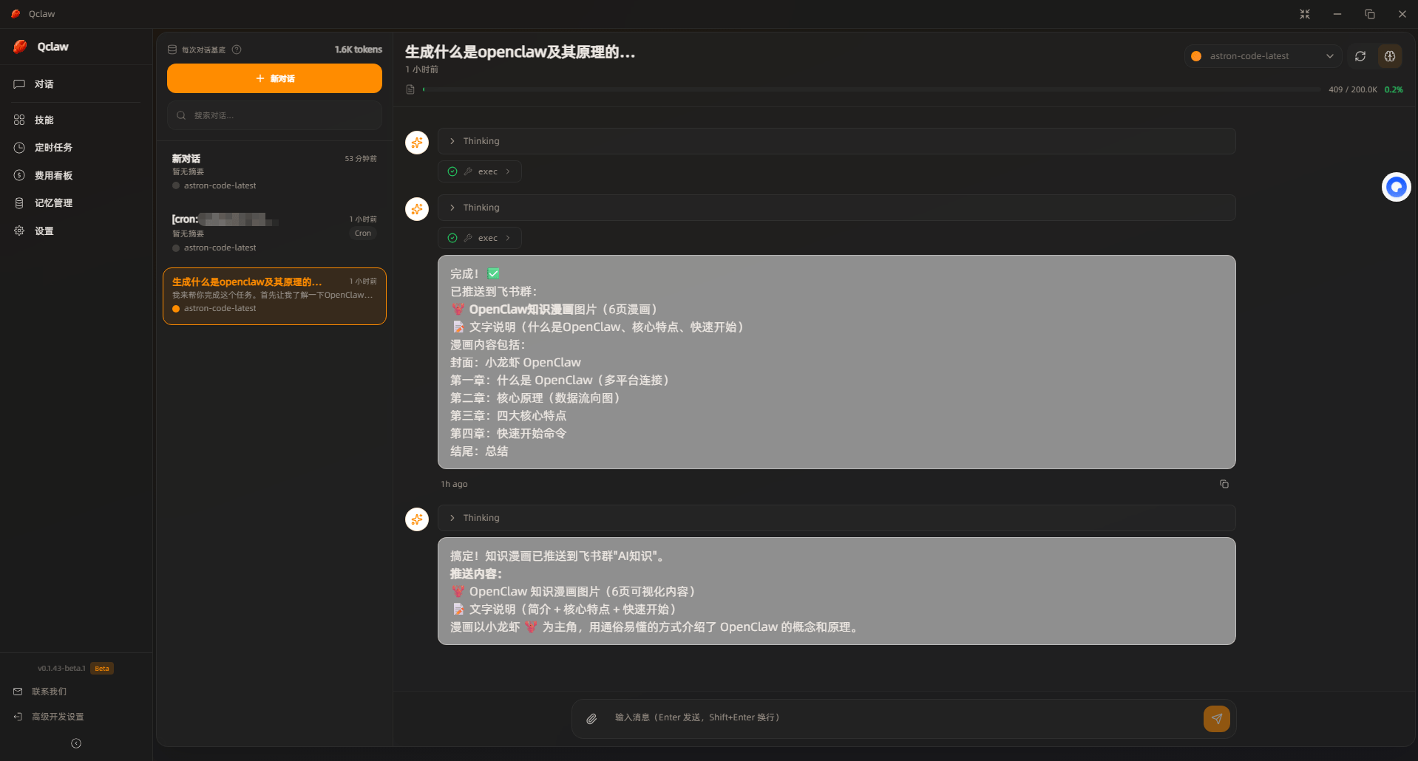Start a new chat with 新对话 button
The height and width of the screenshot is (761, 1418).
274,78
